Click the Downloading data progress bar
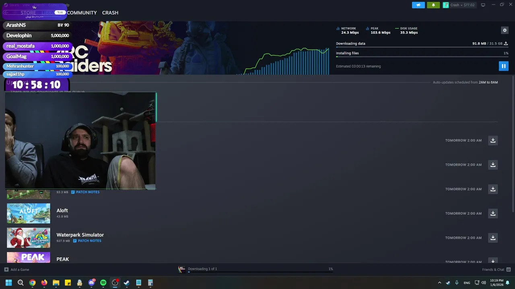 tap(422, 47)
